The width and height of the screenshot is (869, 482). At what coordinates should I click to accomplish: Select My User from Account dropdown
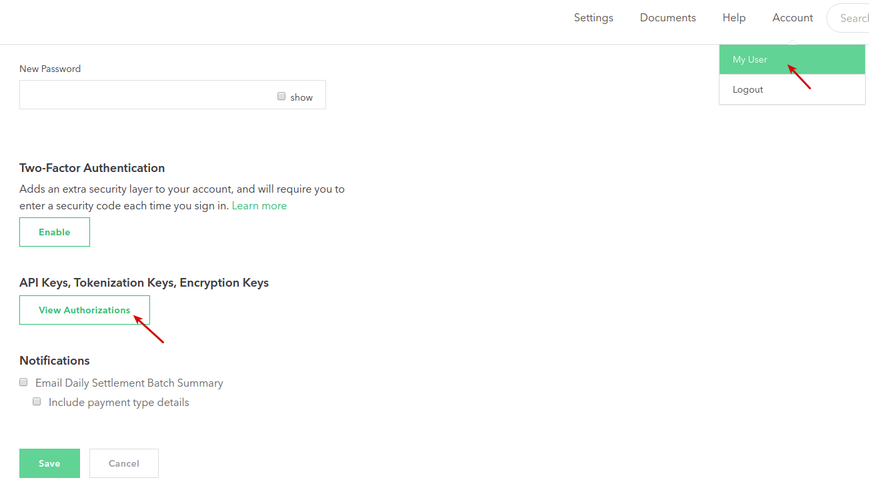[x=792, y=59]
